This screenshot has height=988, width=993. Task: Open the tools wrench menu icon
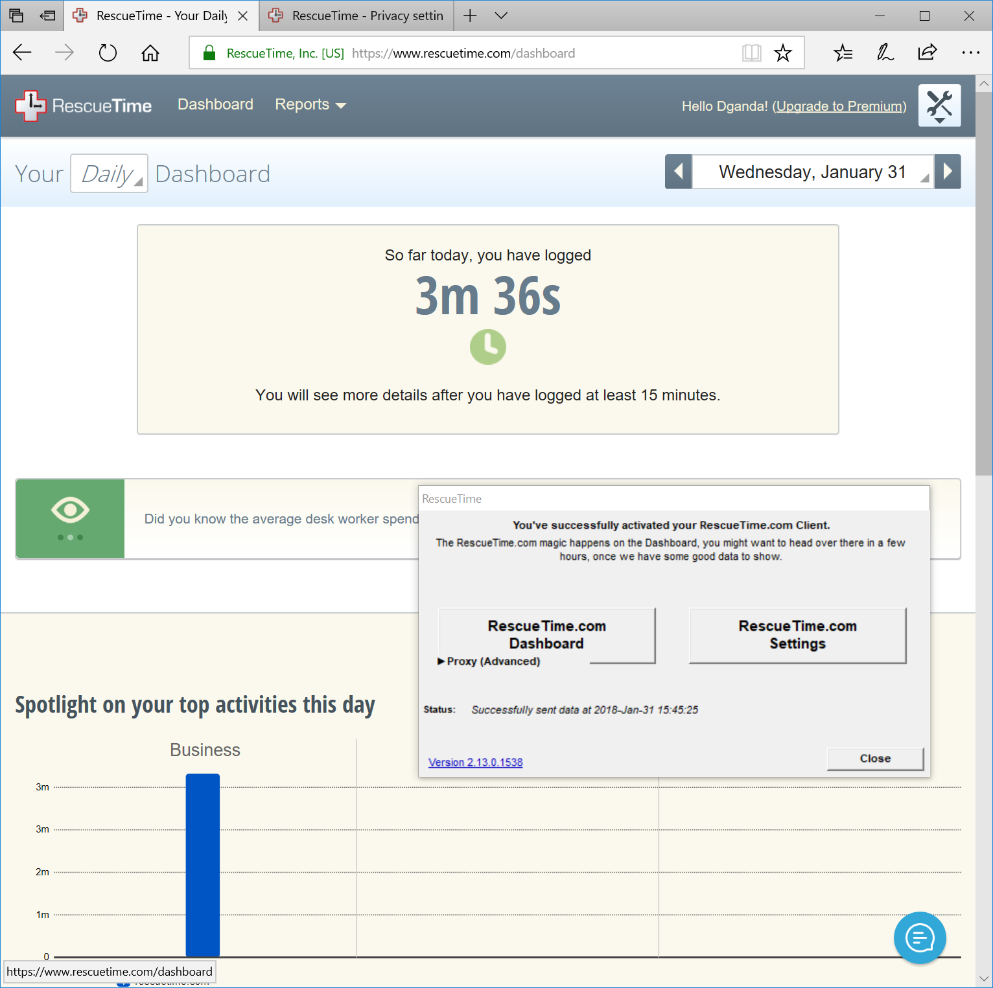939,106
